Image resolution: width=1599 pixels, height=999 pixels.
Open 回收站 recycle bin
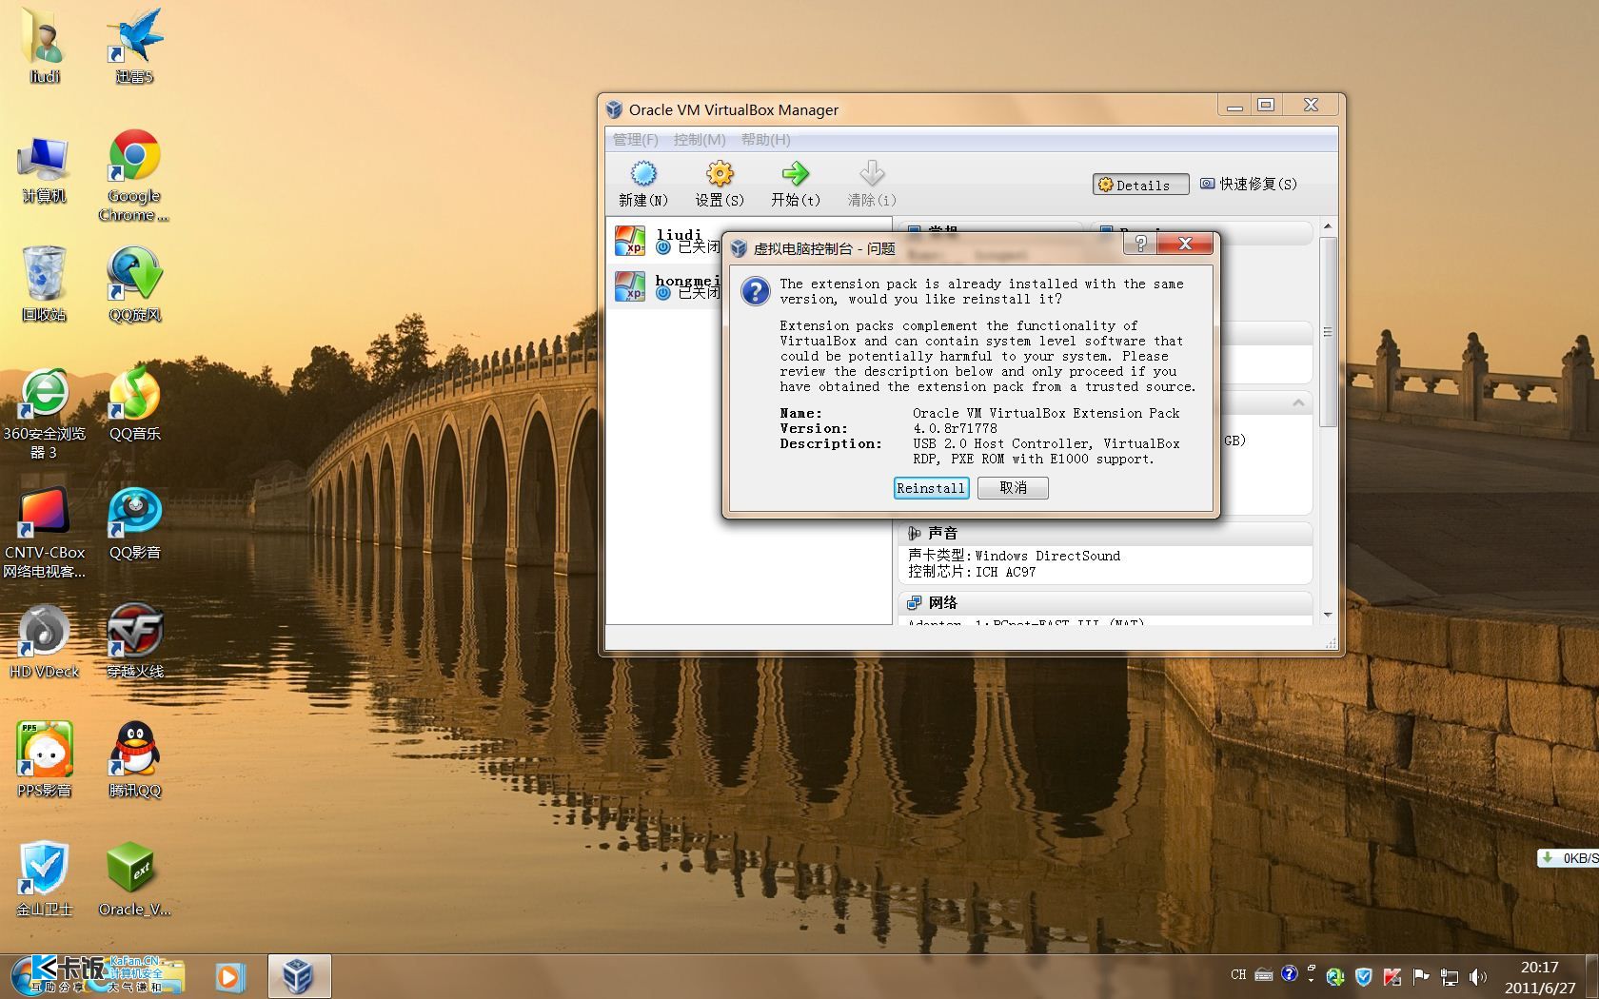[x=45, y=284]
